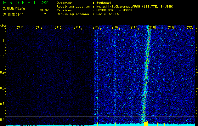Click the 2118 time marker

click(x=153, y=27)
